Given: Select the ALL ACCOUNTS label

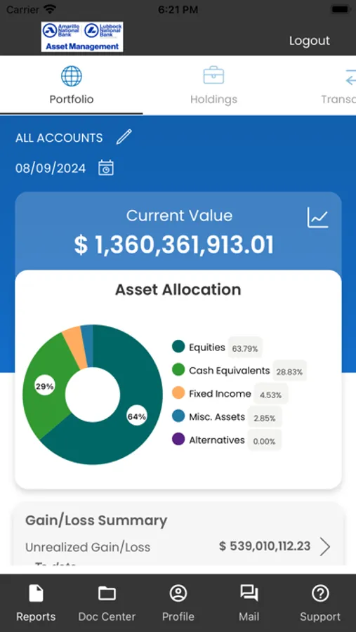Looking at the screenshot, I should click(x=59, y=138).
